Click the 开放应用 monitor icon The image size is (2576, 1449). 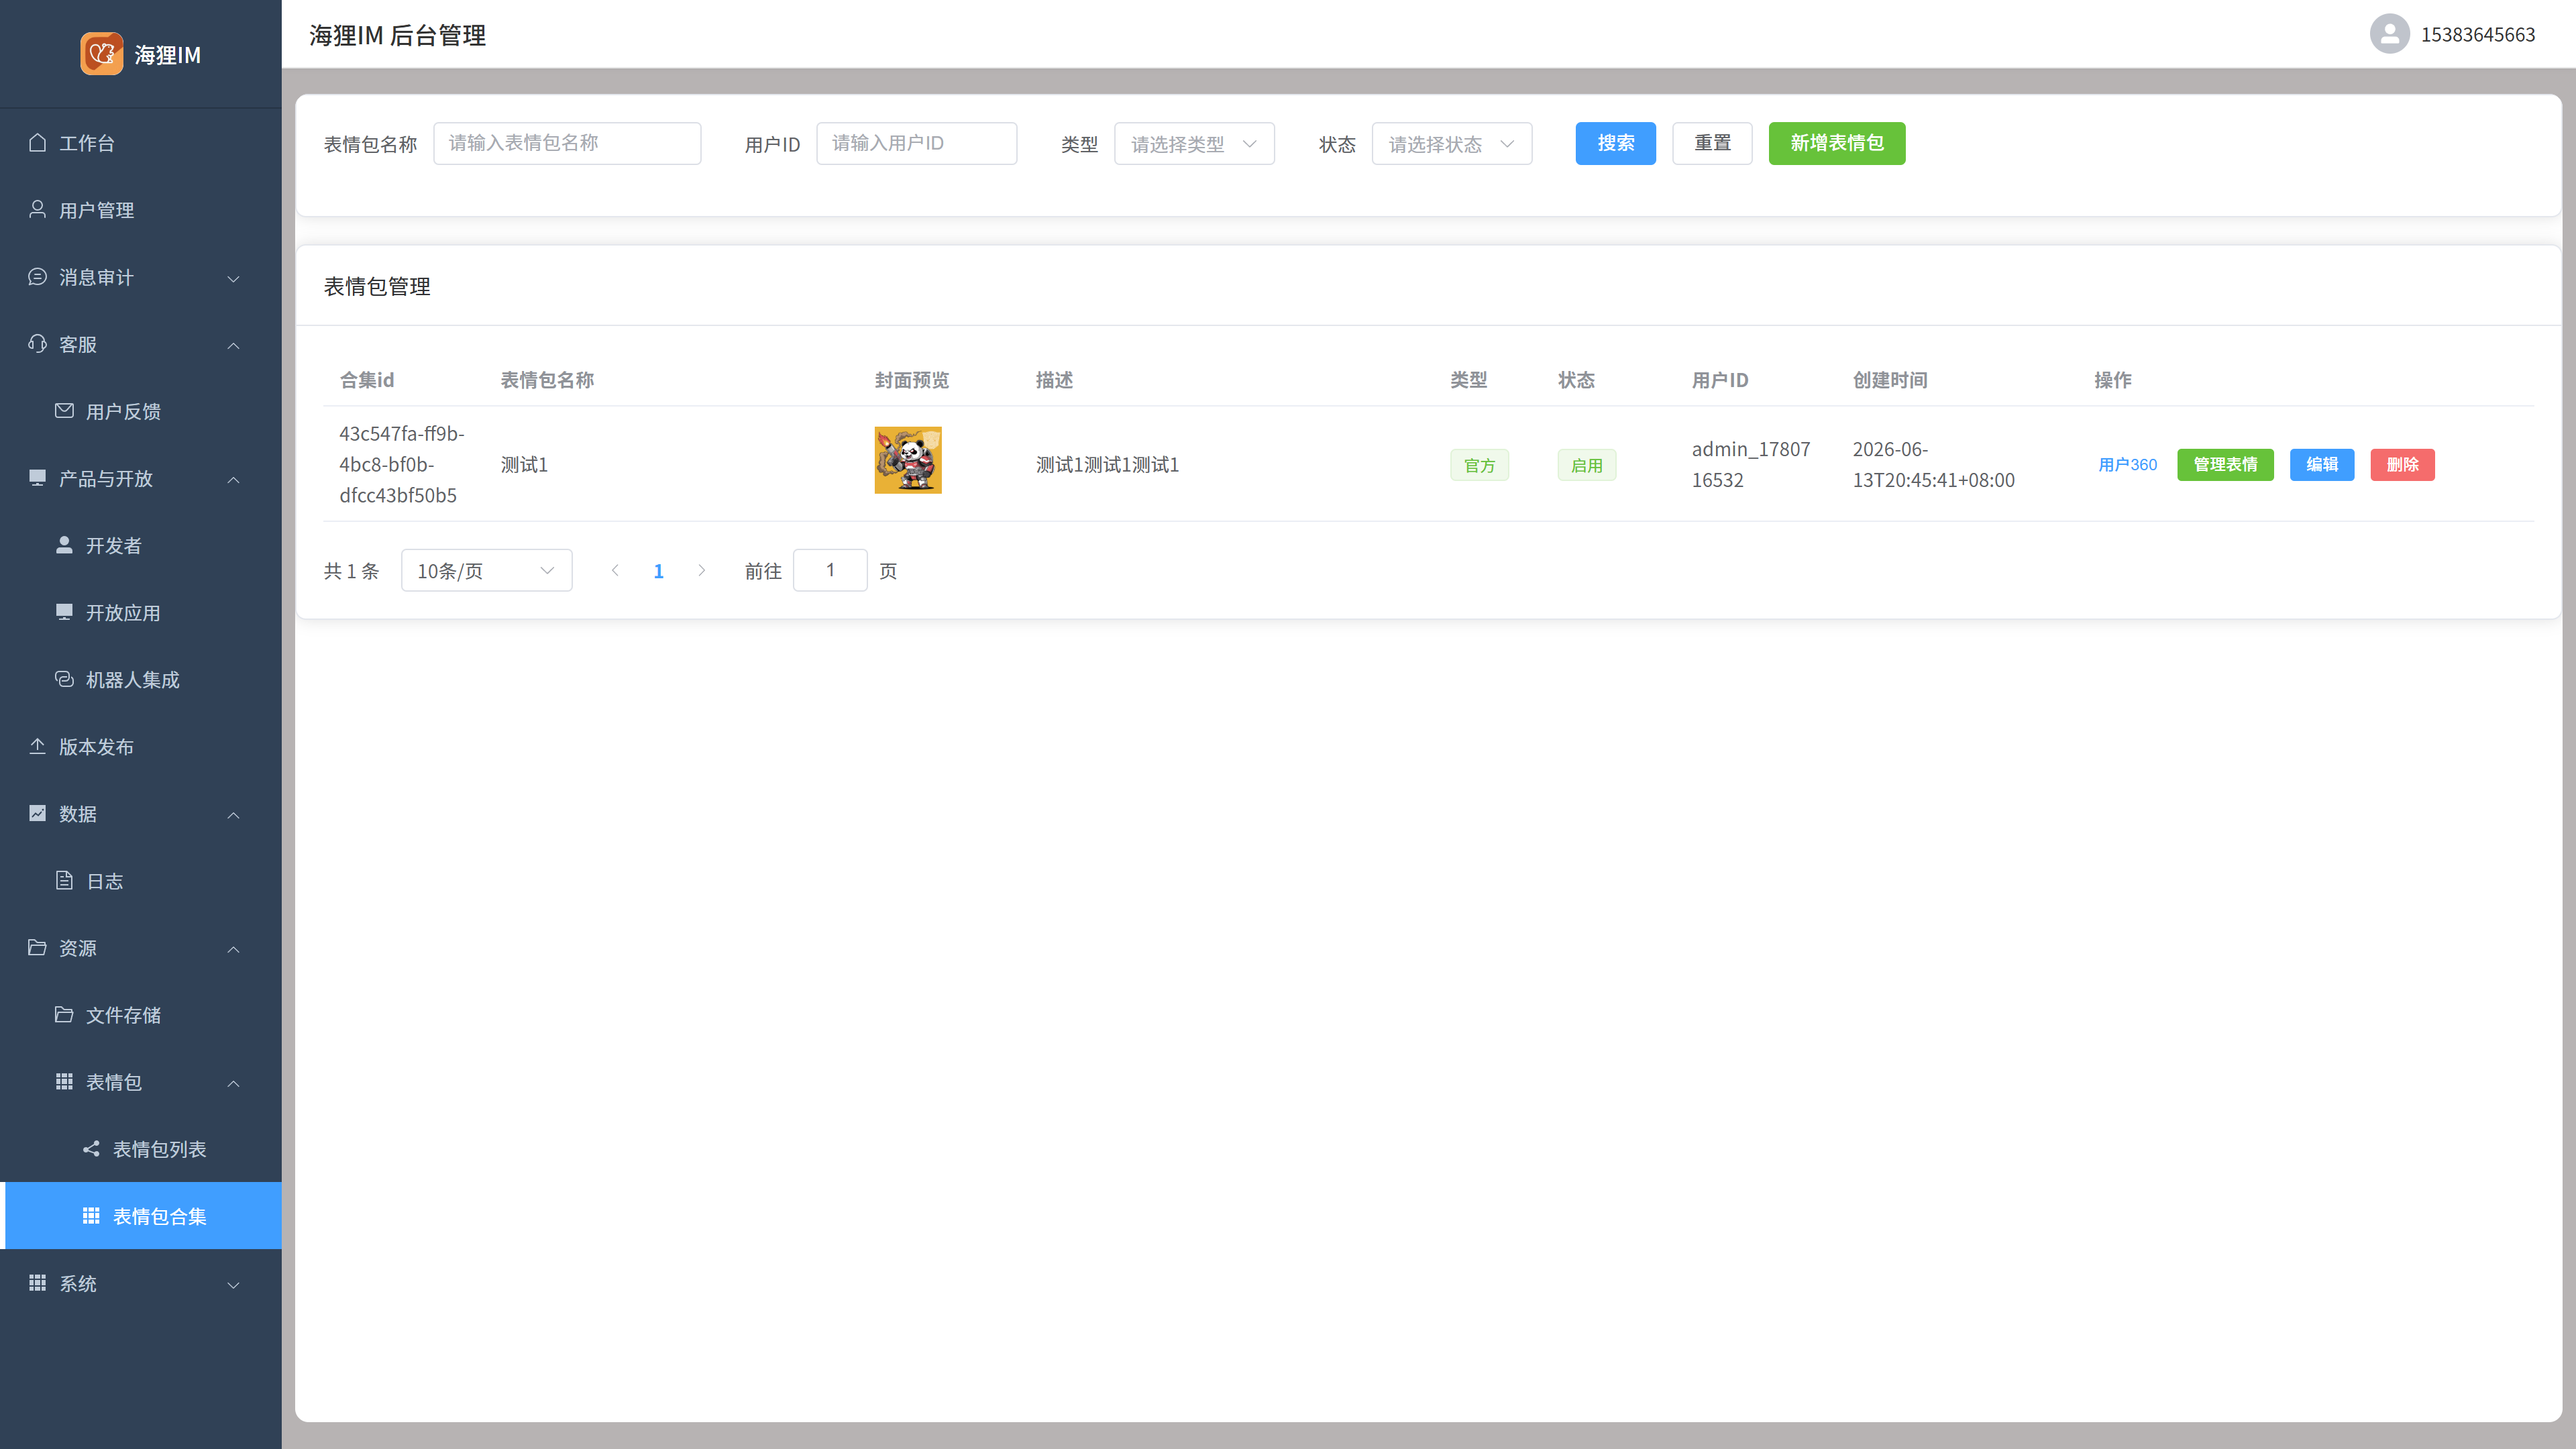tap(64, 611)
